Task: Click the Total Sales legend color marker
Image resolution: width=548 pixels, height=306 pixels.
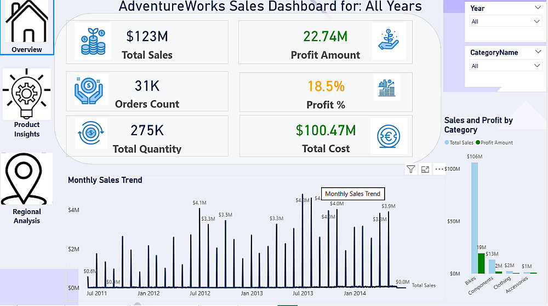Action: click(447, 143)
